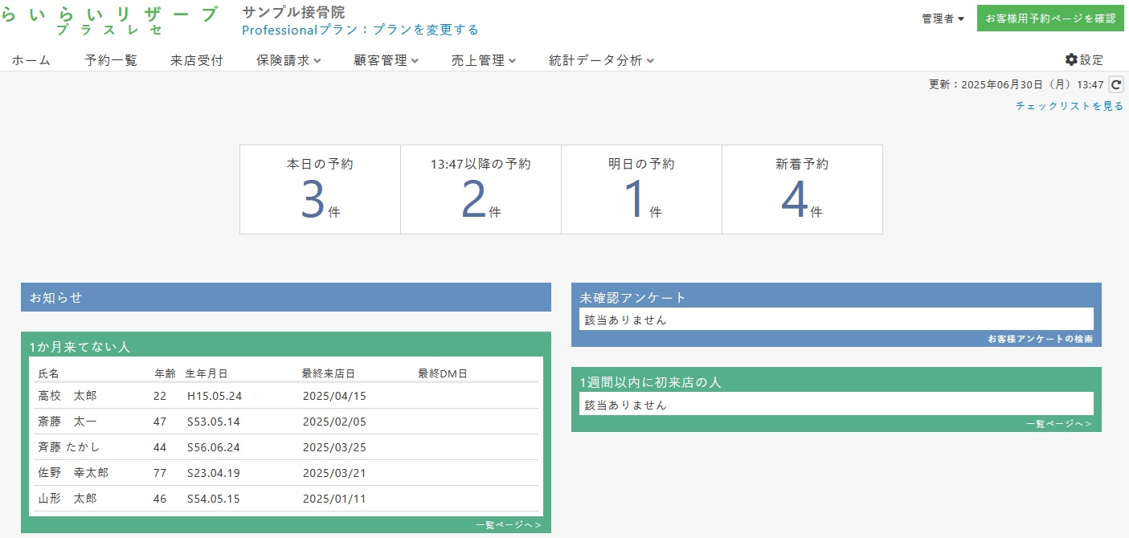This screenshot has width=1129, height=538.
Task: Open 一覧ページへ under 1か月来てない人
Action: click(508, 525)
